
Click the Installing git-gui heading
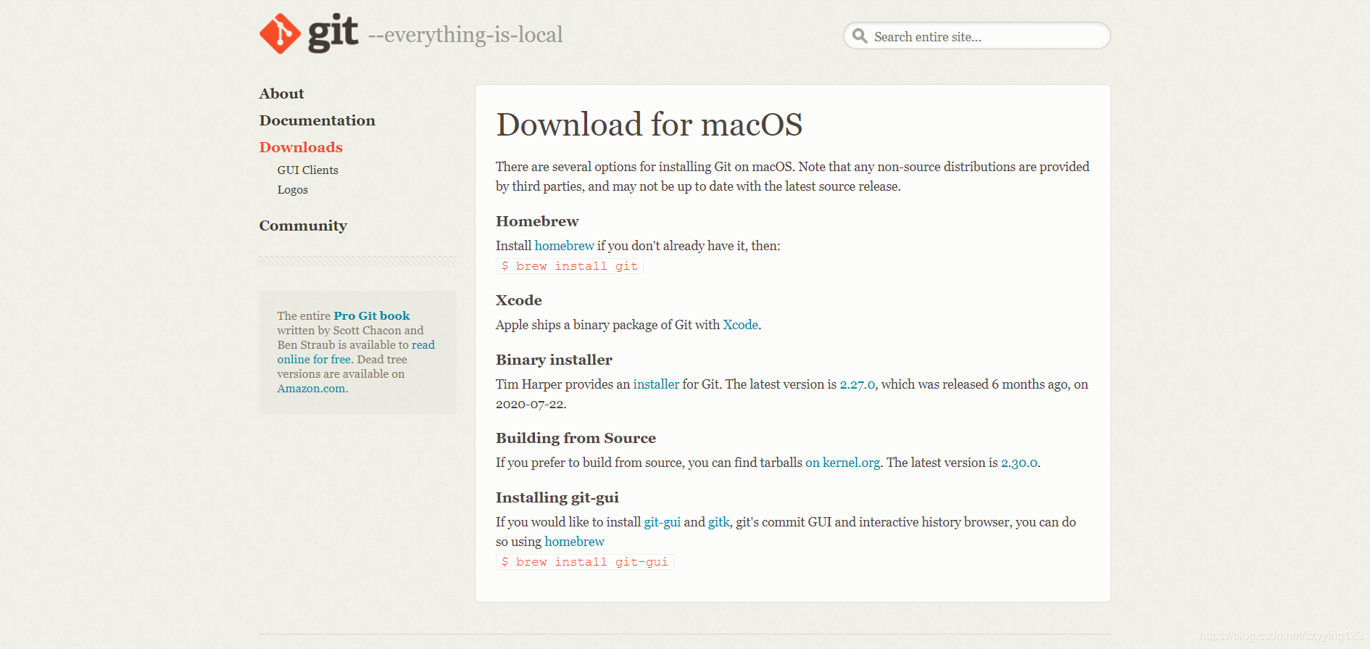[557, 497]
